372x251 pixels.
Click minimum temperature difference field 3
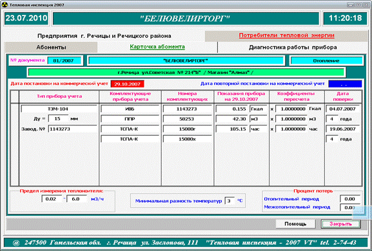pos(230,201)
